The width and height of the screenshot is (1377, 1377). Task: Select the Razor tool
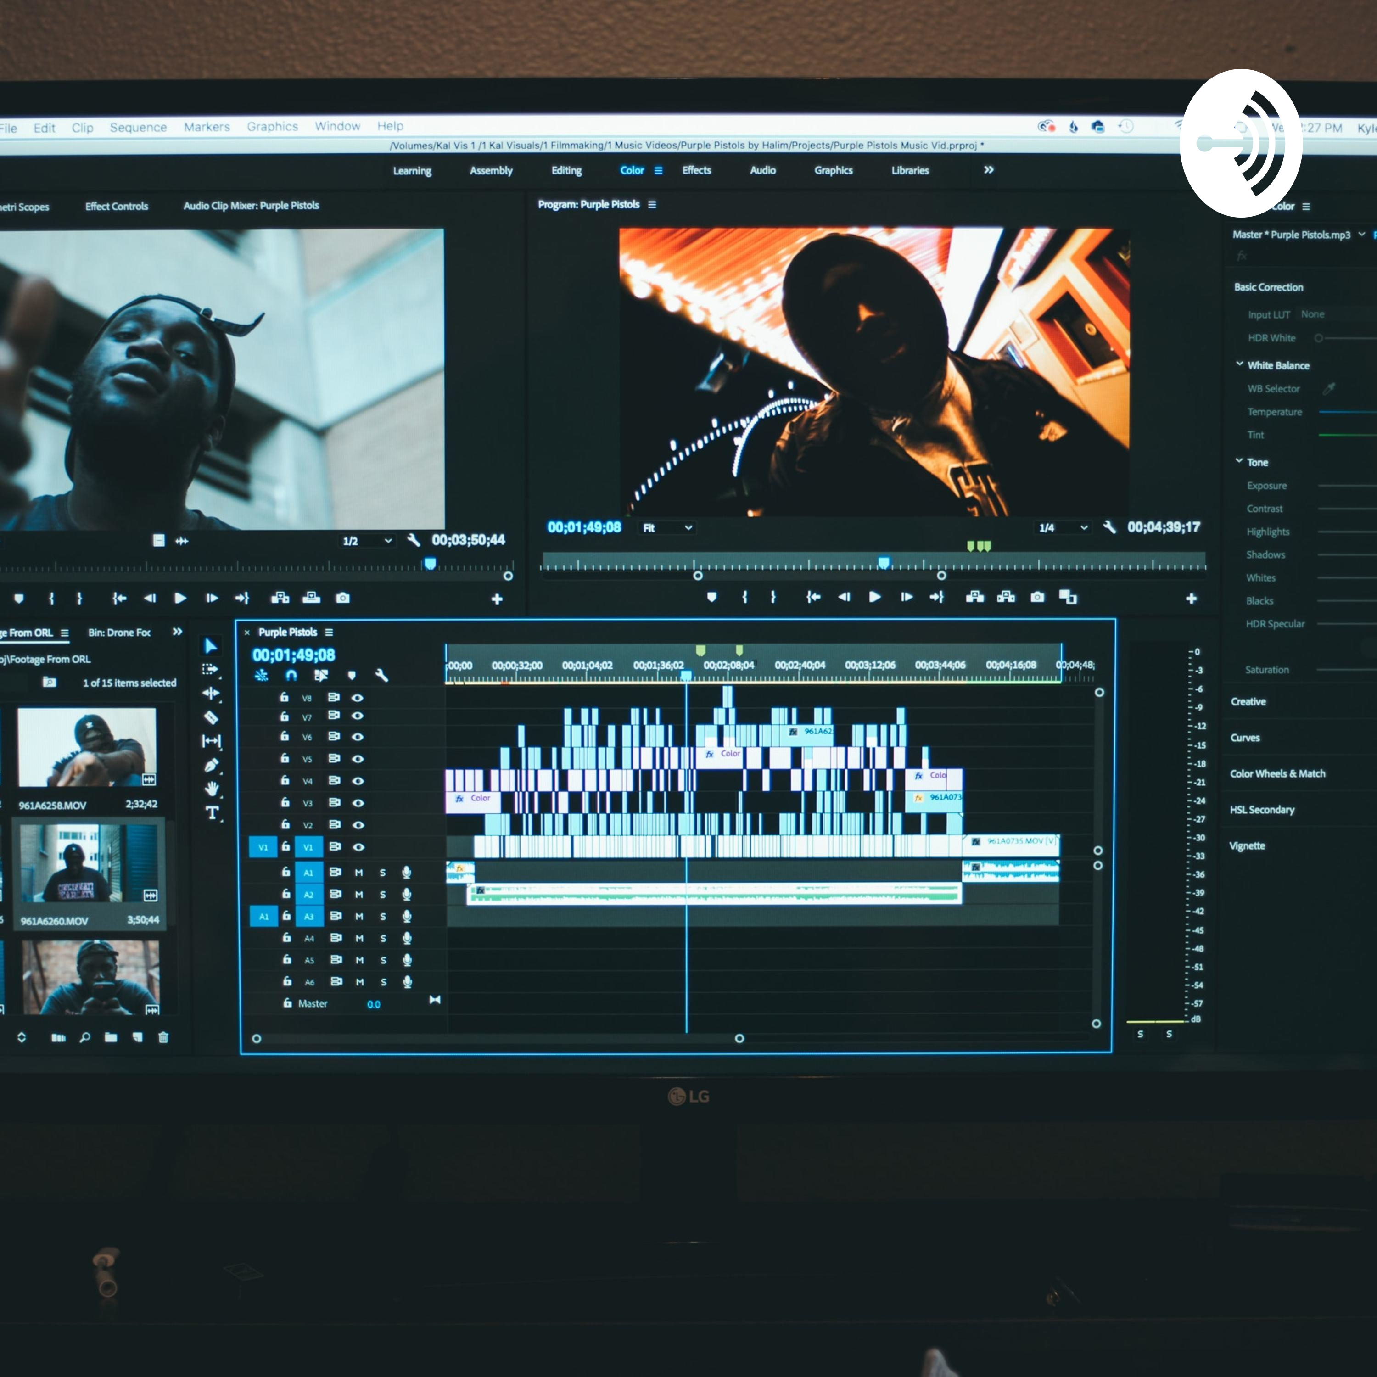(211, 717)
